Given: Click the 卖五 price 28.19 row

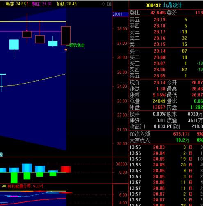Looking at the screenshot, I should [x=166, y=20].
